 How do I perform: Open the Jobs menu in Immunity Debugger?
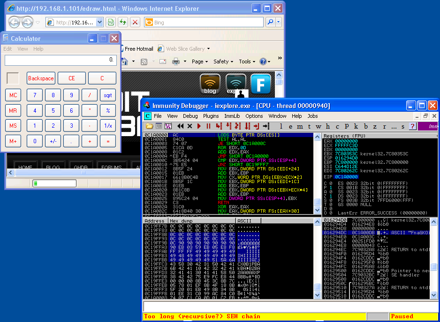pyautogui.click(x=312, y=116)
